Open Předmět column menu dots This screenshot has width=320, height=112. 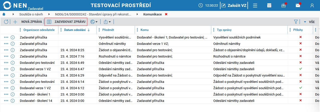click(99, 30)
